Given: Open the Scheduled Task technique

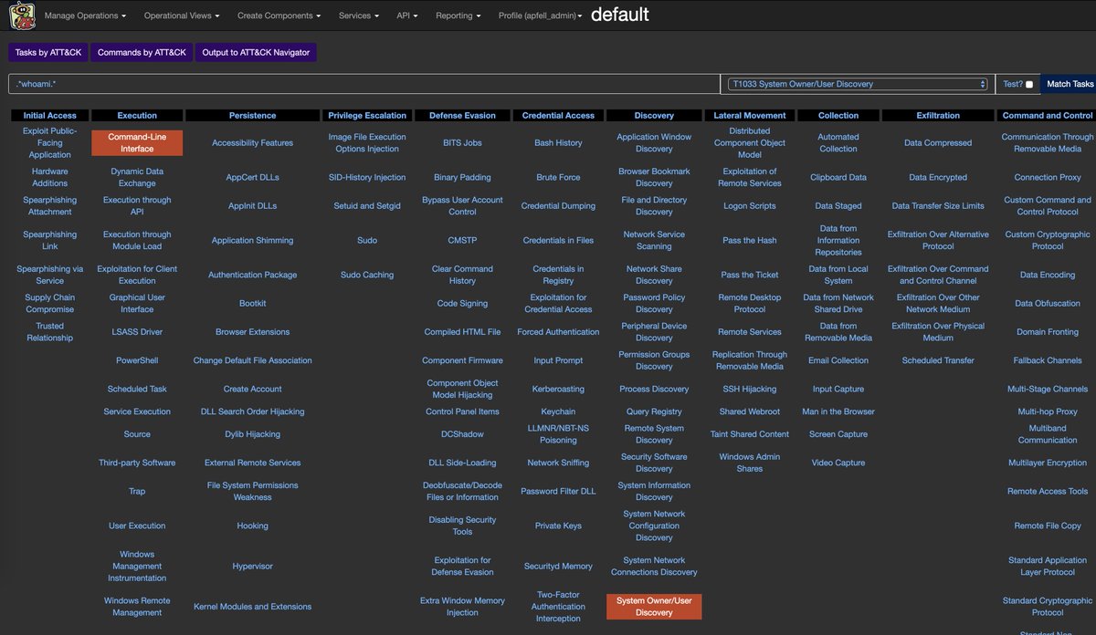Looking at the screenshot, I should click(x=137, y=389).
